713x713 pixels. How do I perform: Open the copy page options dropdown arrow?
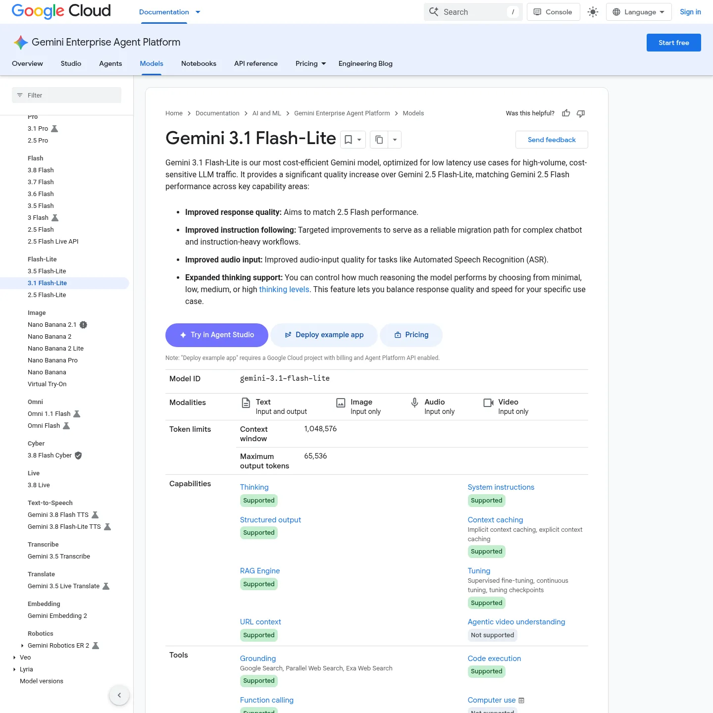pyautogui.click(x=395, y=140)
